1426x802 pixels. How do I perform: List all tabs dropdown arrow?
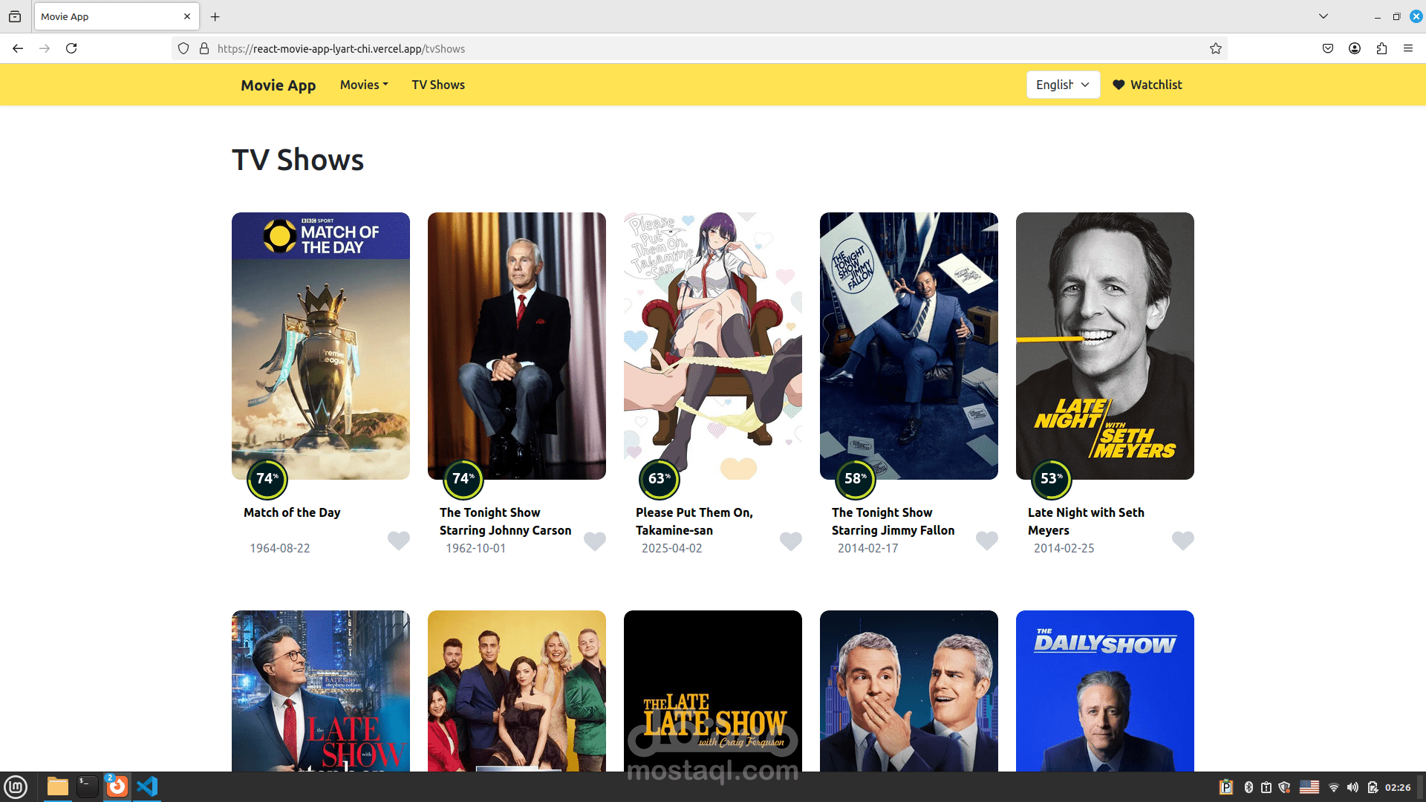click(1323, 16)
